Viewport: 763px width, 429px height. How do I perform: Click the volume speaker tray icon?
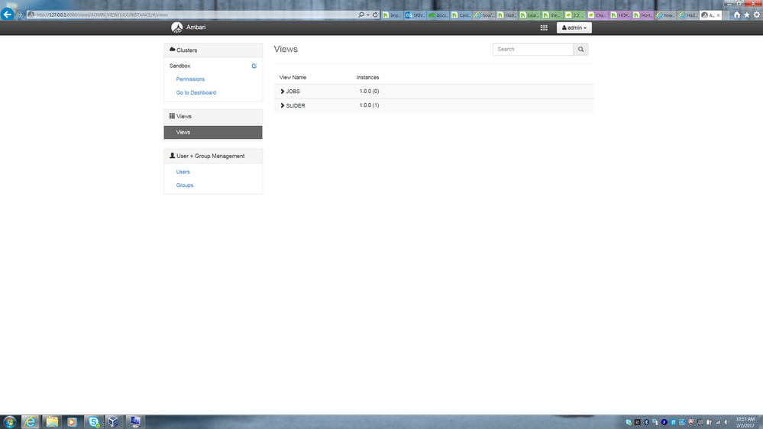[x=727, y=422]
